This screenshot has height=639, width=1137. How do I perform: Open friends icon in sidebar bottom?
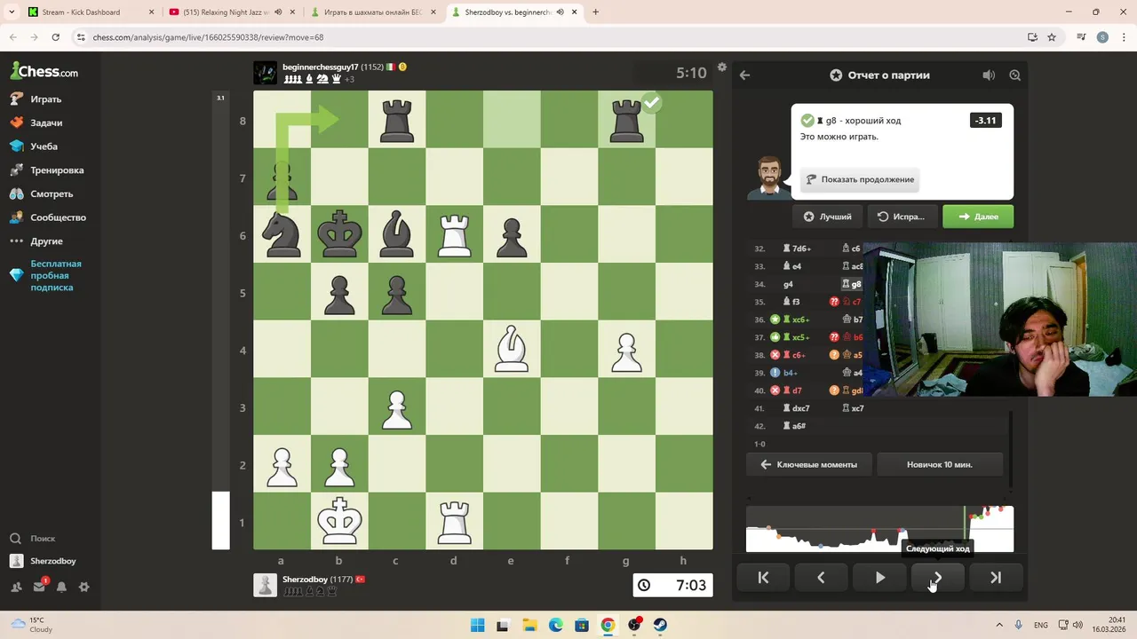click(x=16, y=587)
